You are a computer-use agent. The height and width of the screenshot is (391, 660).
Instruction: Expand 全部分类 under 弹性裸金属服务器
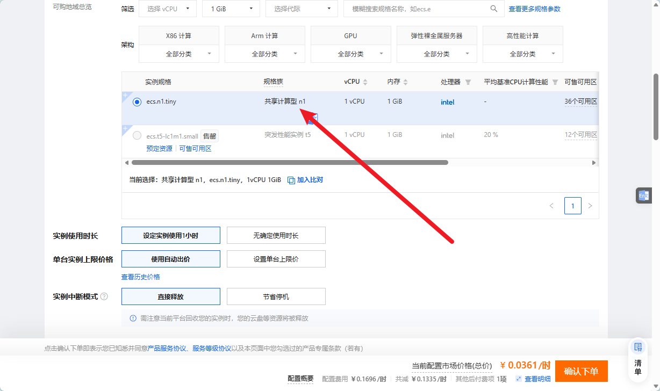(x=437, y=54)
